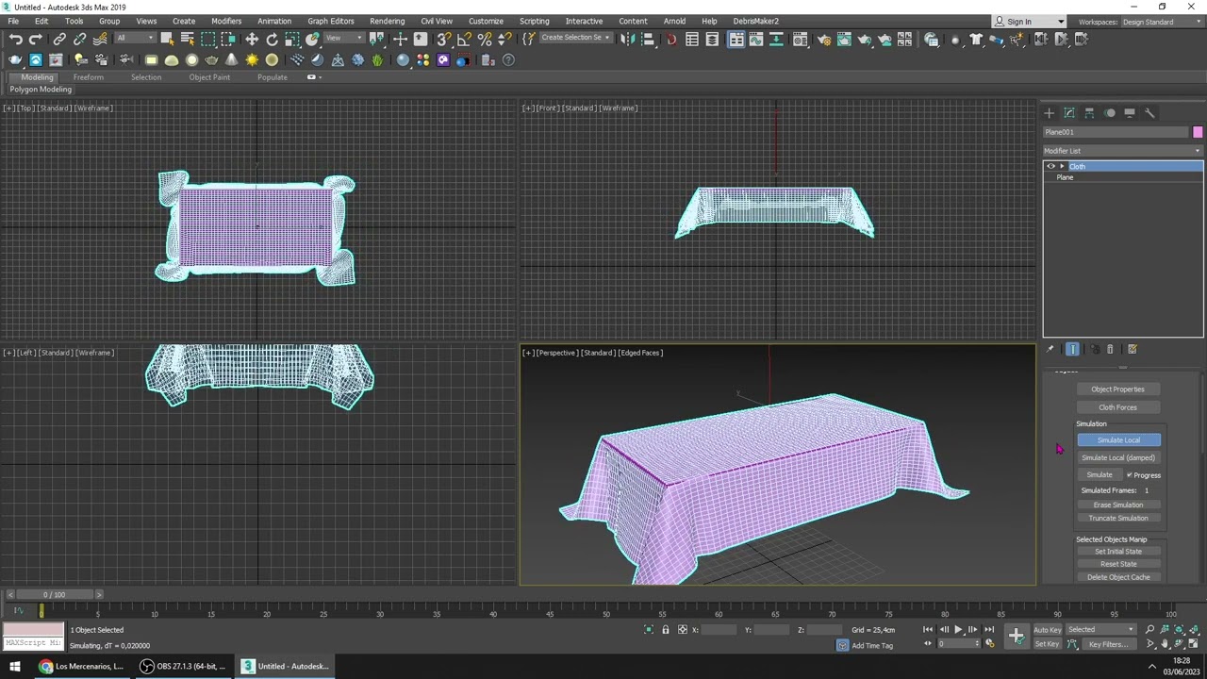Screen dimensions: 1207x679
Task: Click Pin Stack icon below modifier list
Action: [1050, 349]
